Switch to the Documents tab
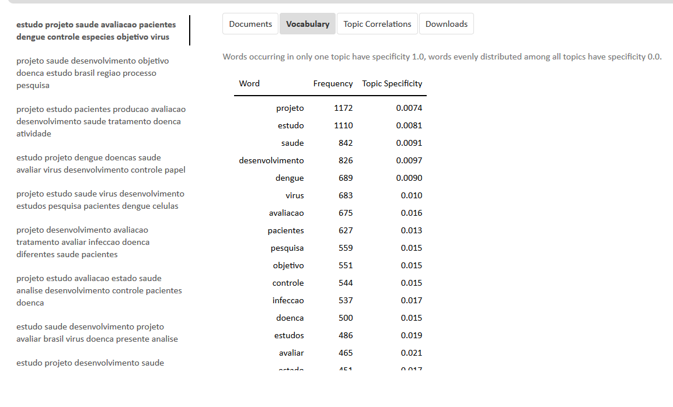673x407 pixels. coord(250,24)
